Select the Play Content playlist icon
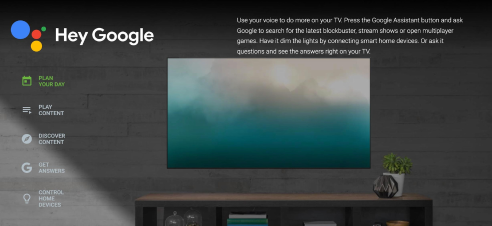492x226 pixels. (27, 110)
